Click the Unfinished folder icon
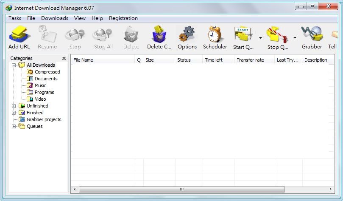The image size is (343, 201). coord(22,106)
